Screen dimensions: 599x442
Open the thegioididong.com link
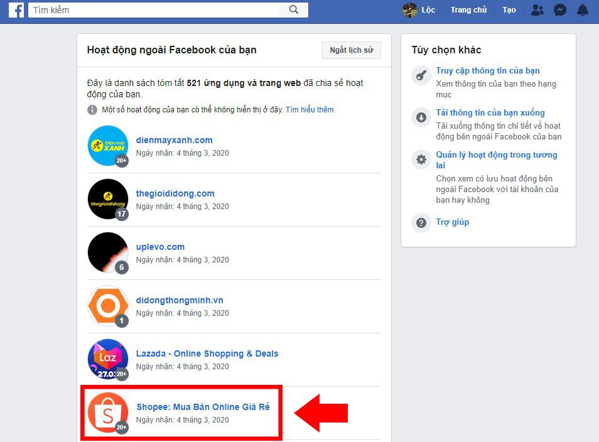point(175,193)
